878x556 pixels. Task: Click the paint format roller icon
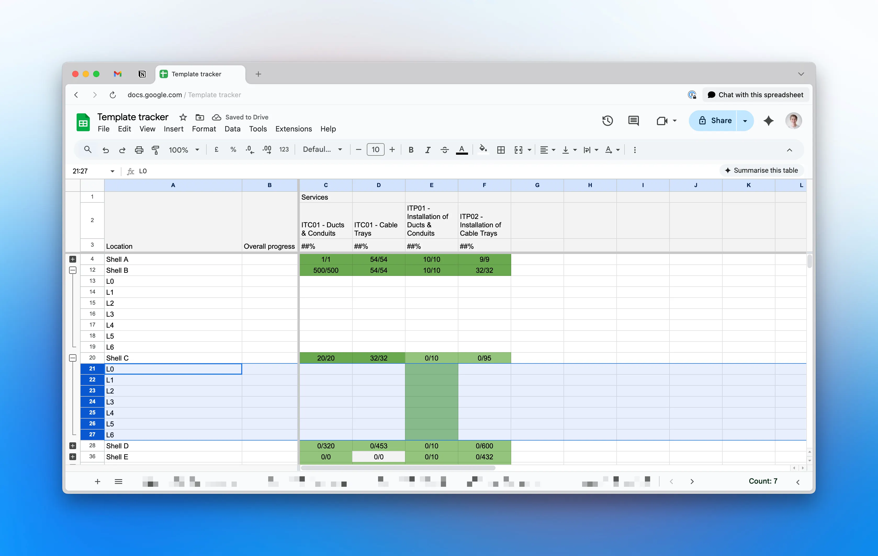(155, 150)
